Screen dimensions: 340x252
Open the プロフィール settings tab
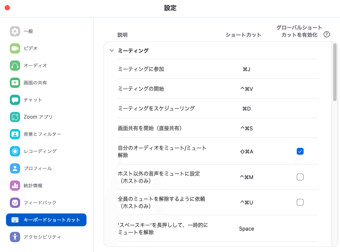click(38, 168)
